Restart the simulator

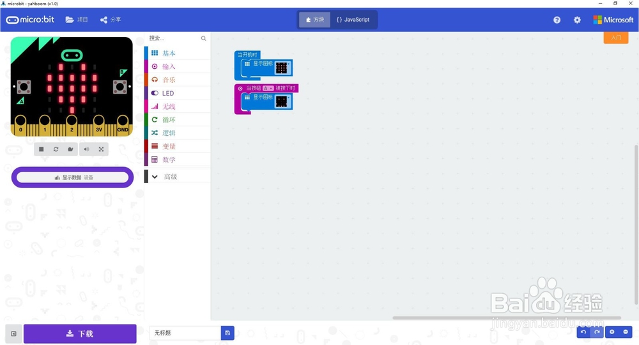coord(56,149)
